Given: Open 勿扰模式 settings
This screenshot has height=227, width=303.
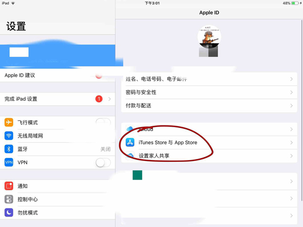Looking at the screenshot, I should (58, 212).
